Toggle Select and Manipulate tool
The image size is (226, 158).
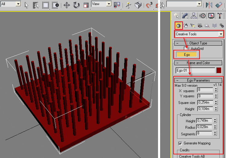click(x=128, y=5)
